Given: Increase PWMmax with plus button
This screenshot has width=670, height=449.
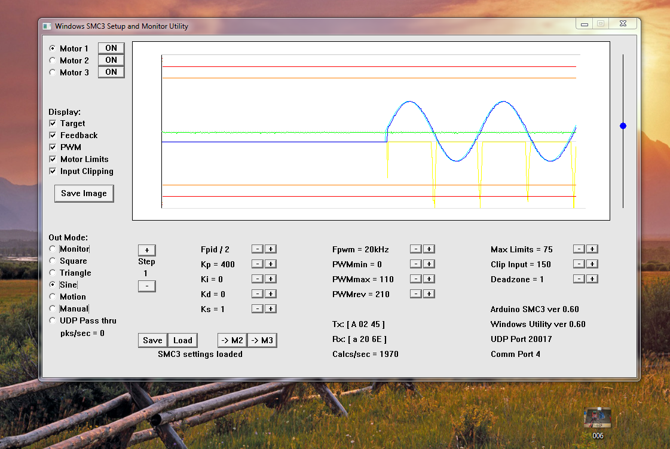Looking at the screenshot, I should click(429, 279).
